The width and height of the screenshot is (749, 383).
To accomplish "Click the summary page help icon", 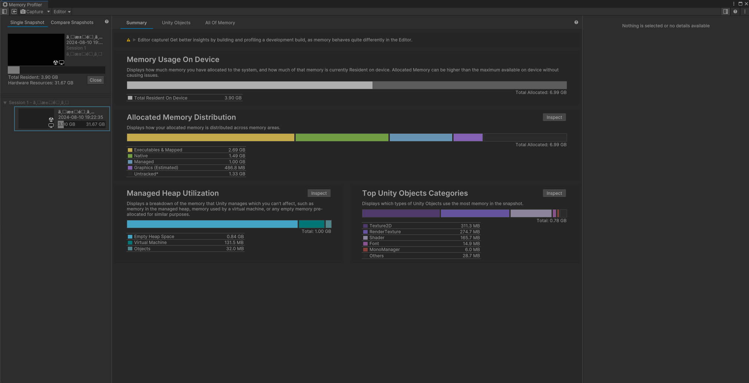I will pos(576,22).
